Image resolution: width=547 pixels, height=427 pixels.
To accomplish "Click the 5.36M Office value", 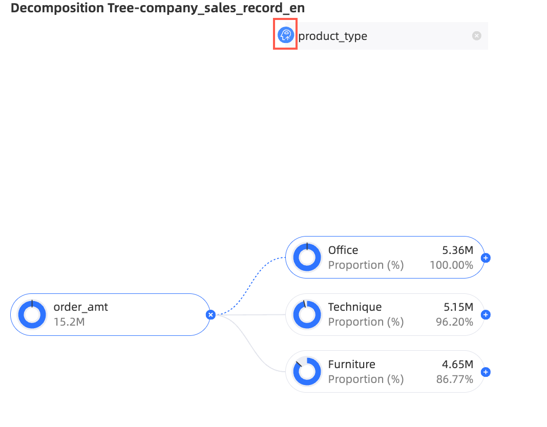I will point(458,250).
